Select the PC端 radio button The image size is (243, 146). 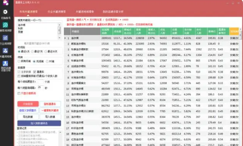47,61
